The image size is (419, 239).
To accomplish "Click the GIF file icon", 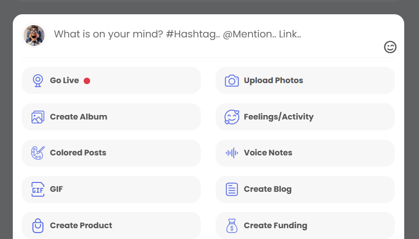I will point(38,189).
